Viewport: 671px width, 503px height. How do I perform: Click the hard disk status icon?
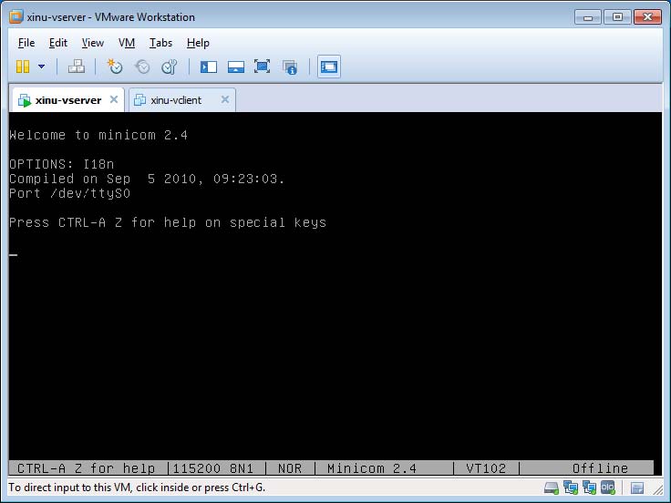(x=552, y=488)
